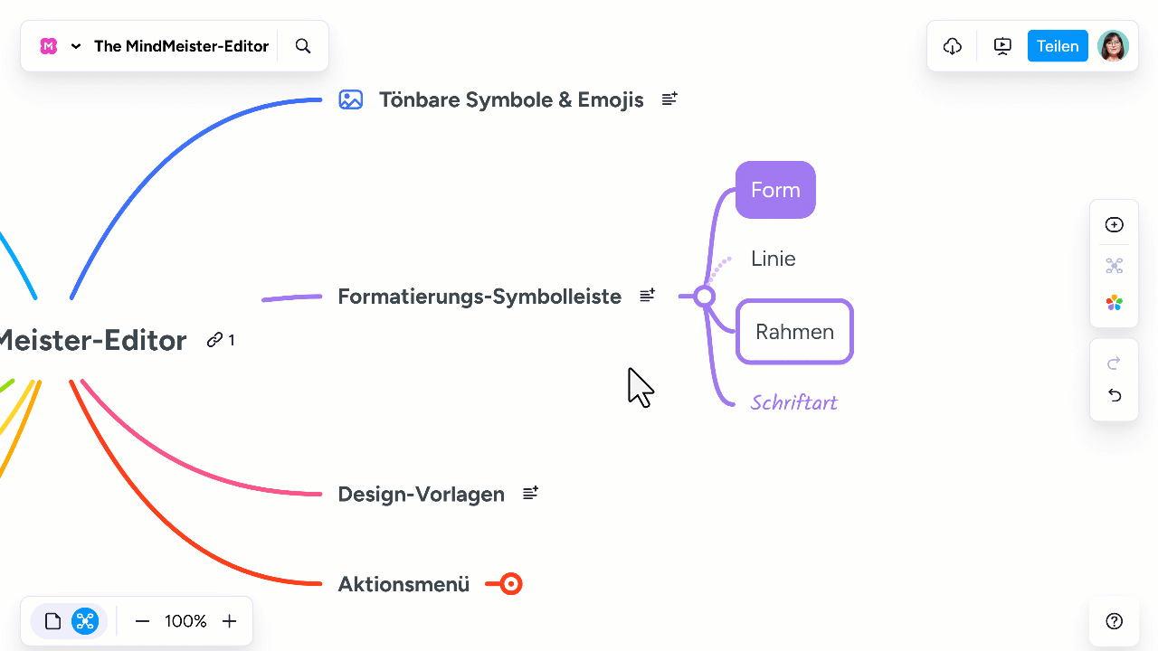Select the Aktionsmenü topic

coord(403,584)
